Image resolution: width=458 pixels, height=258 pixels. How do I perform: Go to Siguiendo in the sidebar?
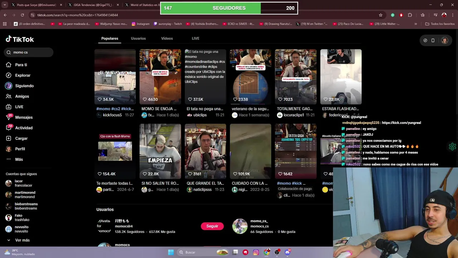click(x=24, y=86)
